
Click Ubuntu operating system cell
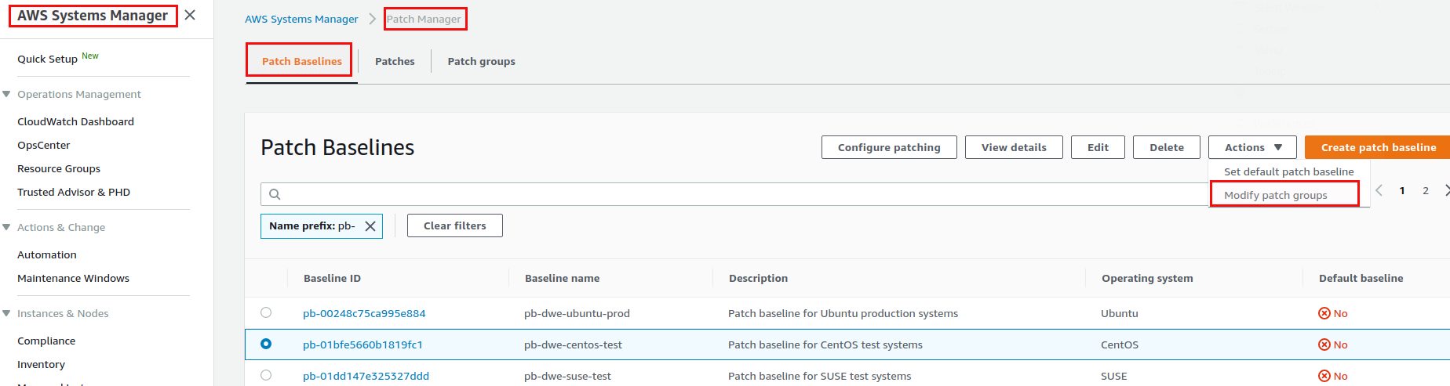(1119, 313)
